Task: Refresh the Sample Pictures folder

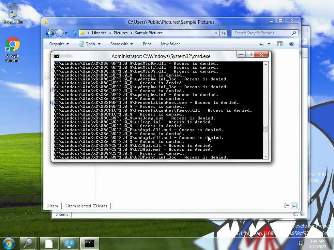Action: click(x=223, y=33)
